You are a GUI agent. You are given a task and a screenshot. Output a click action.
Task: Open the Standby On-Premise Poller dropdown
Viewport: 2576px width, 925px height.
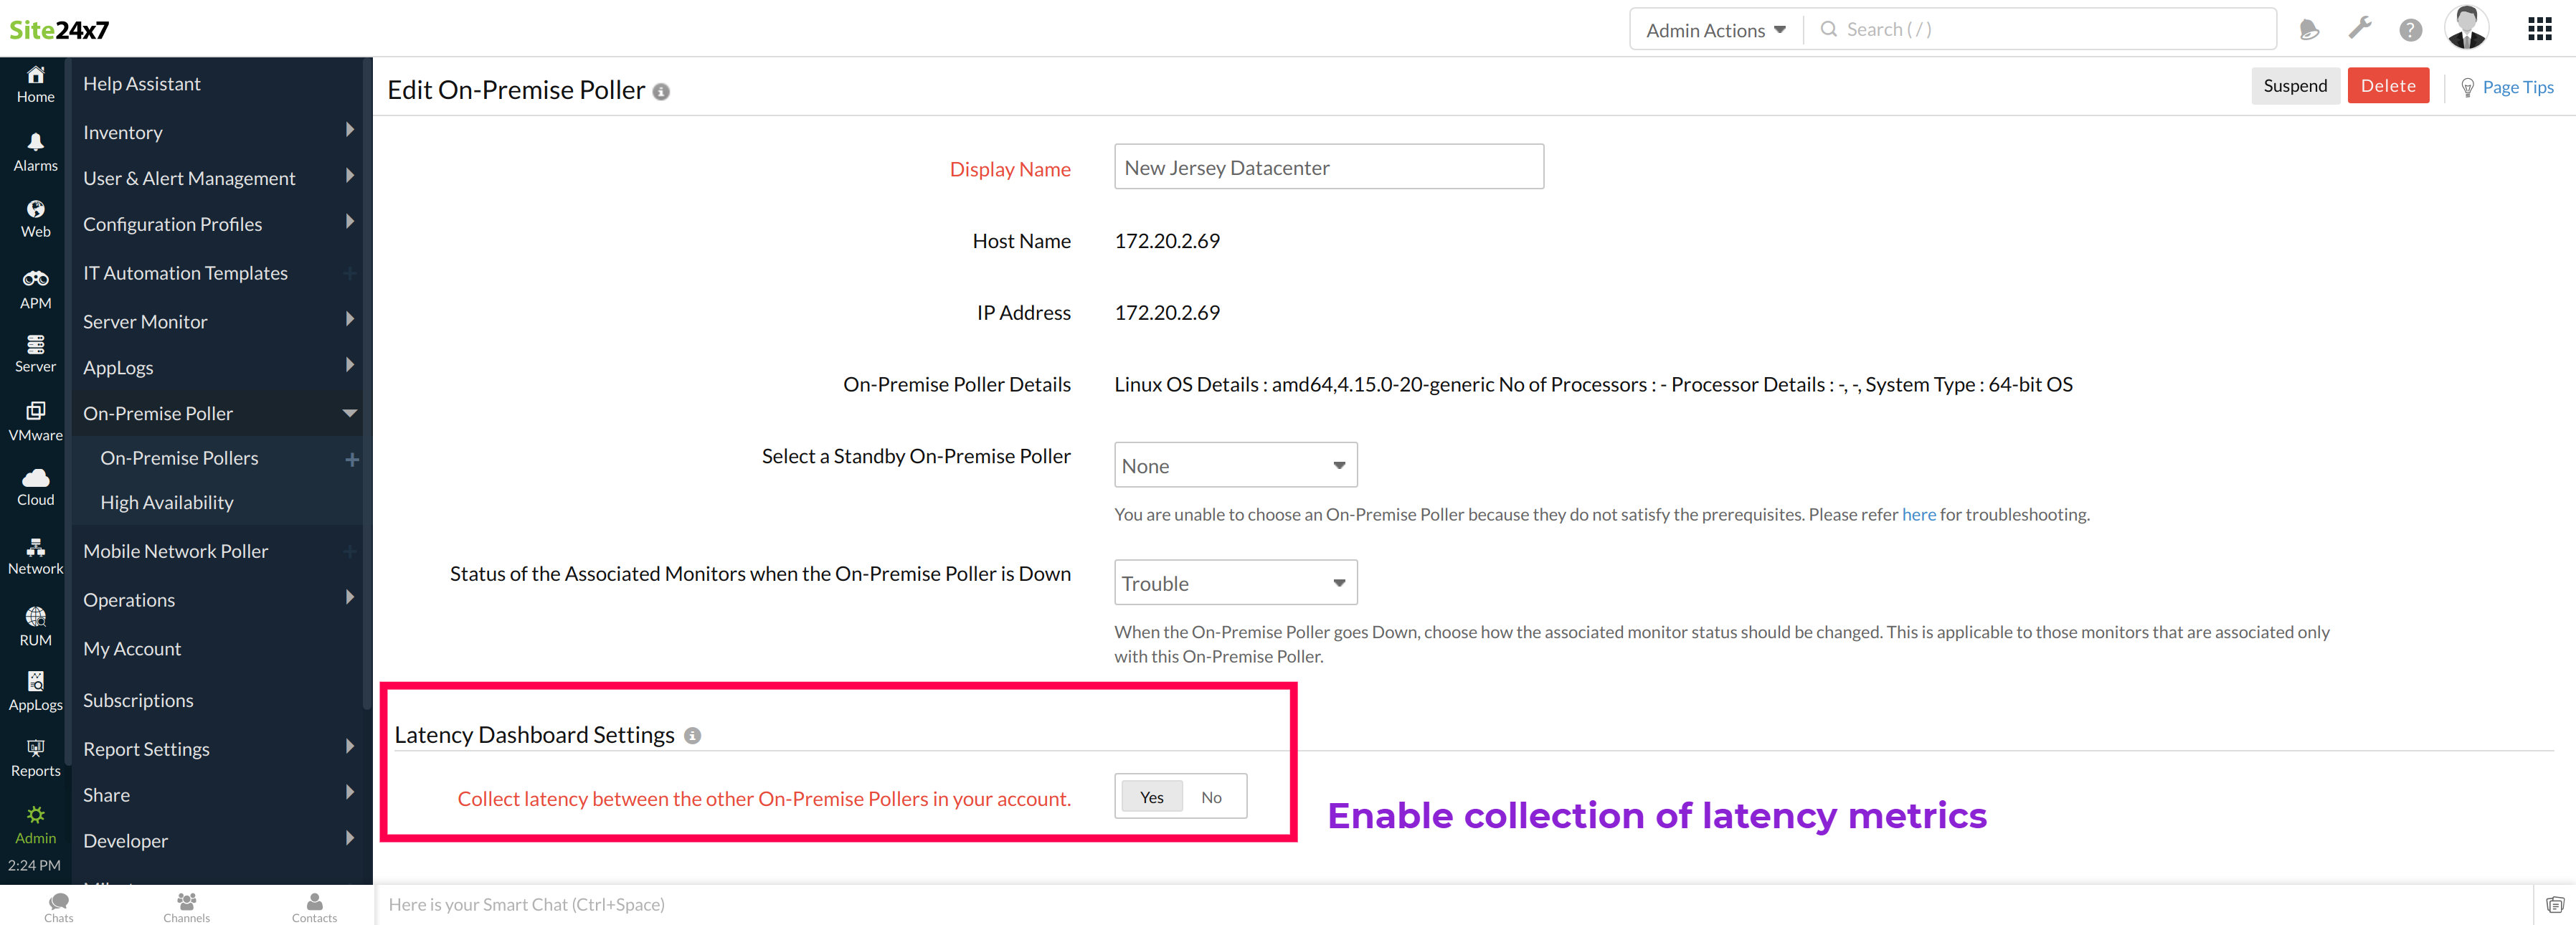(x=1235, y=465)
